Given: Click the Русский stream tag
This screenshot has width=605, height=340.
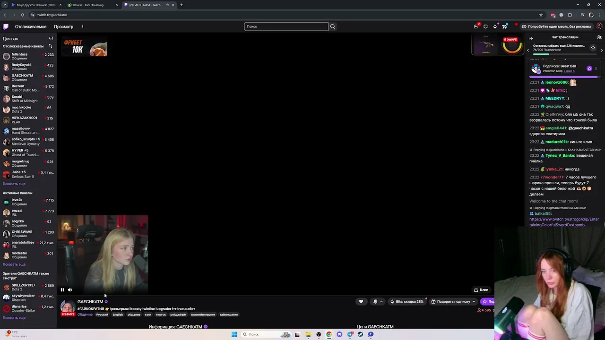Looking at the screenshot, I should pos(102,314).
